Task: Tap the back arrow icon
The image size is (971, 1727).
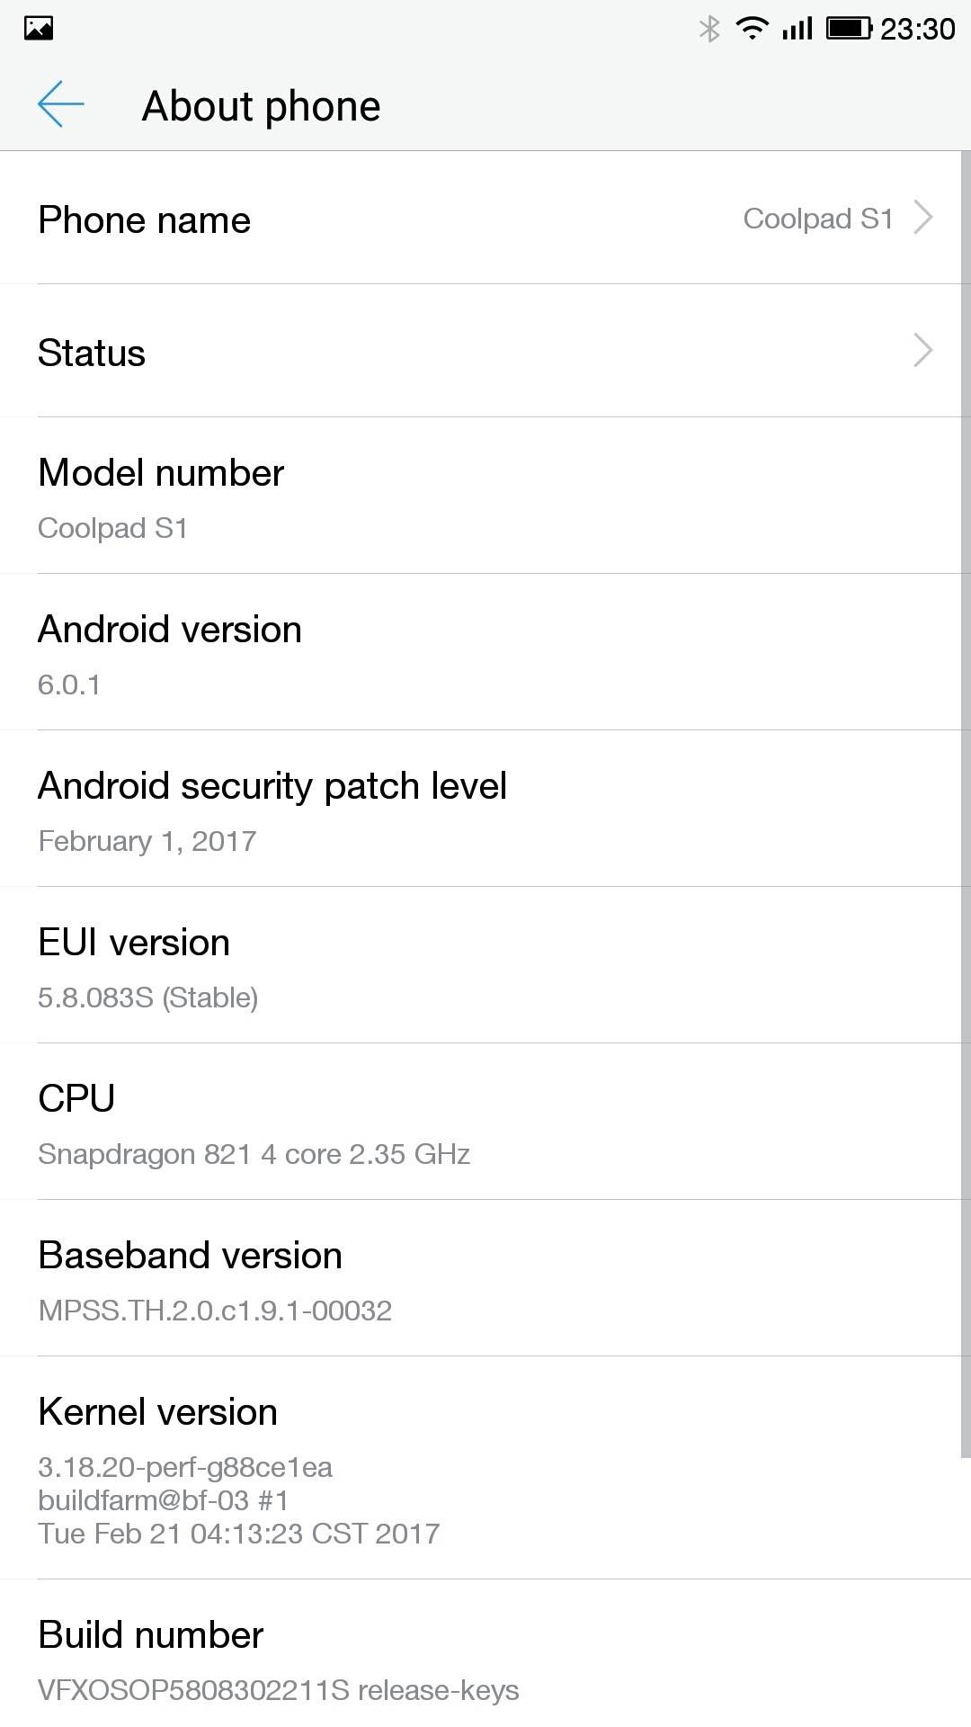Action: click(x=60, y=104)
